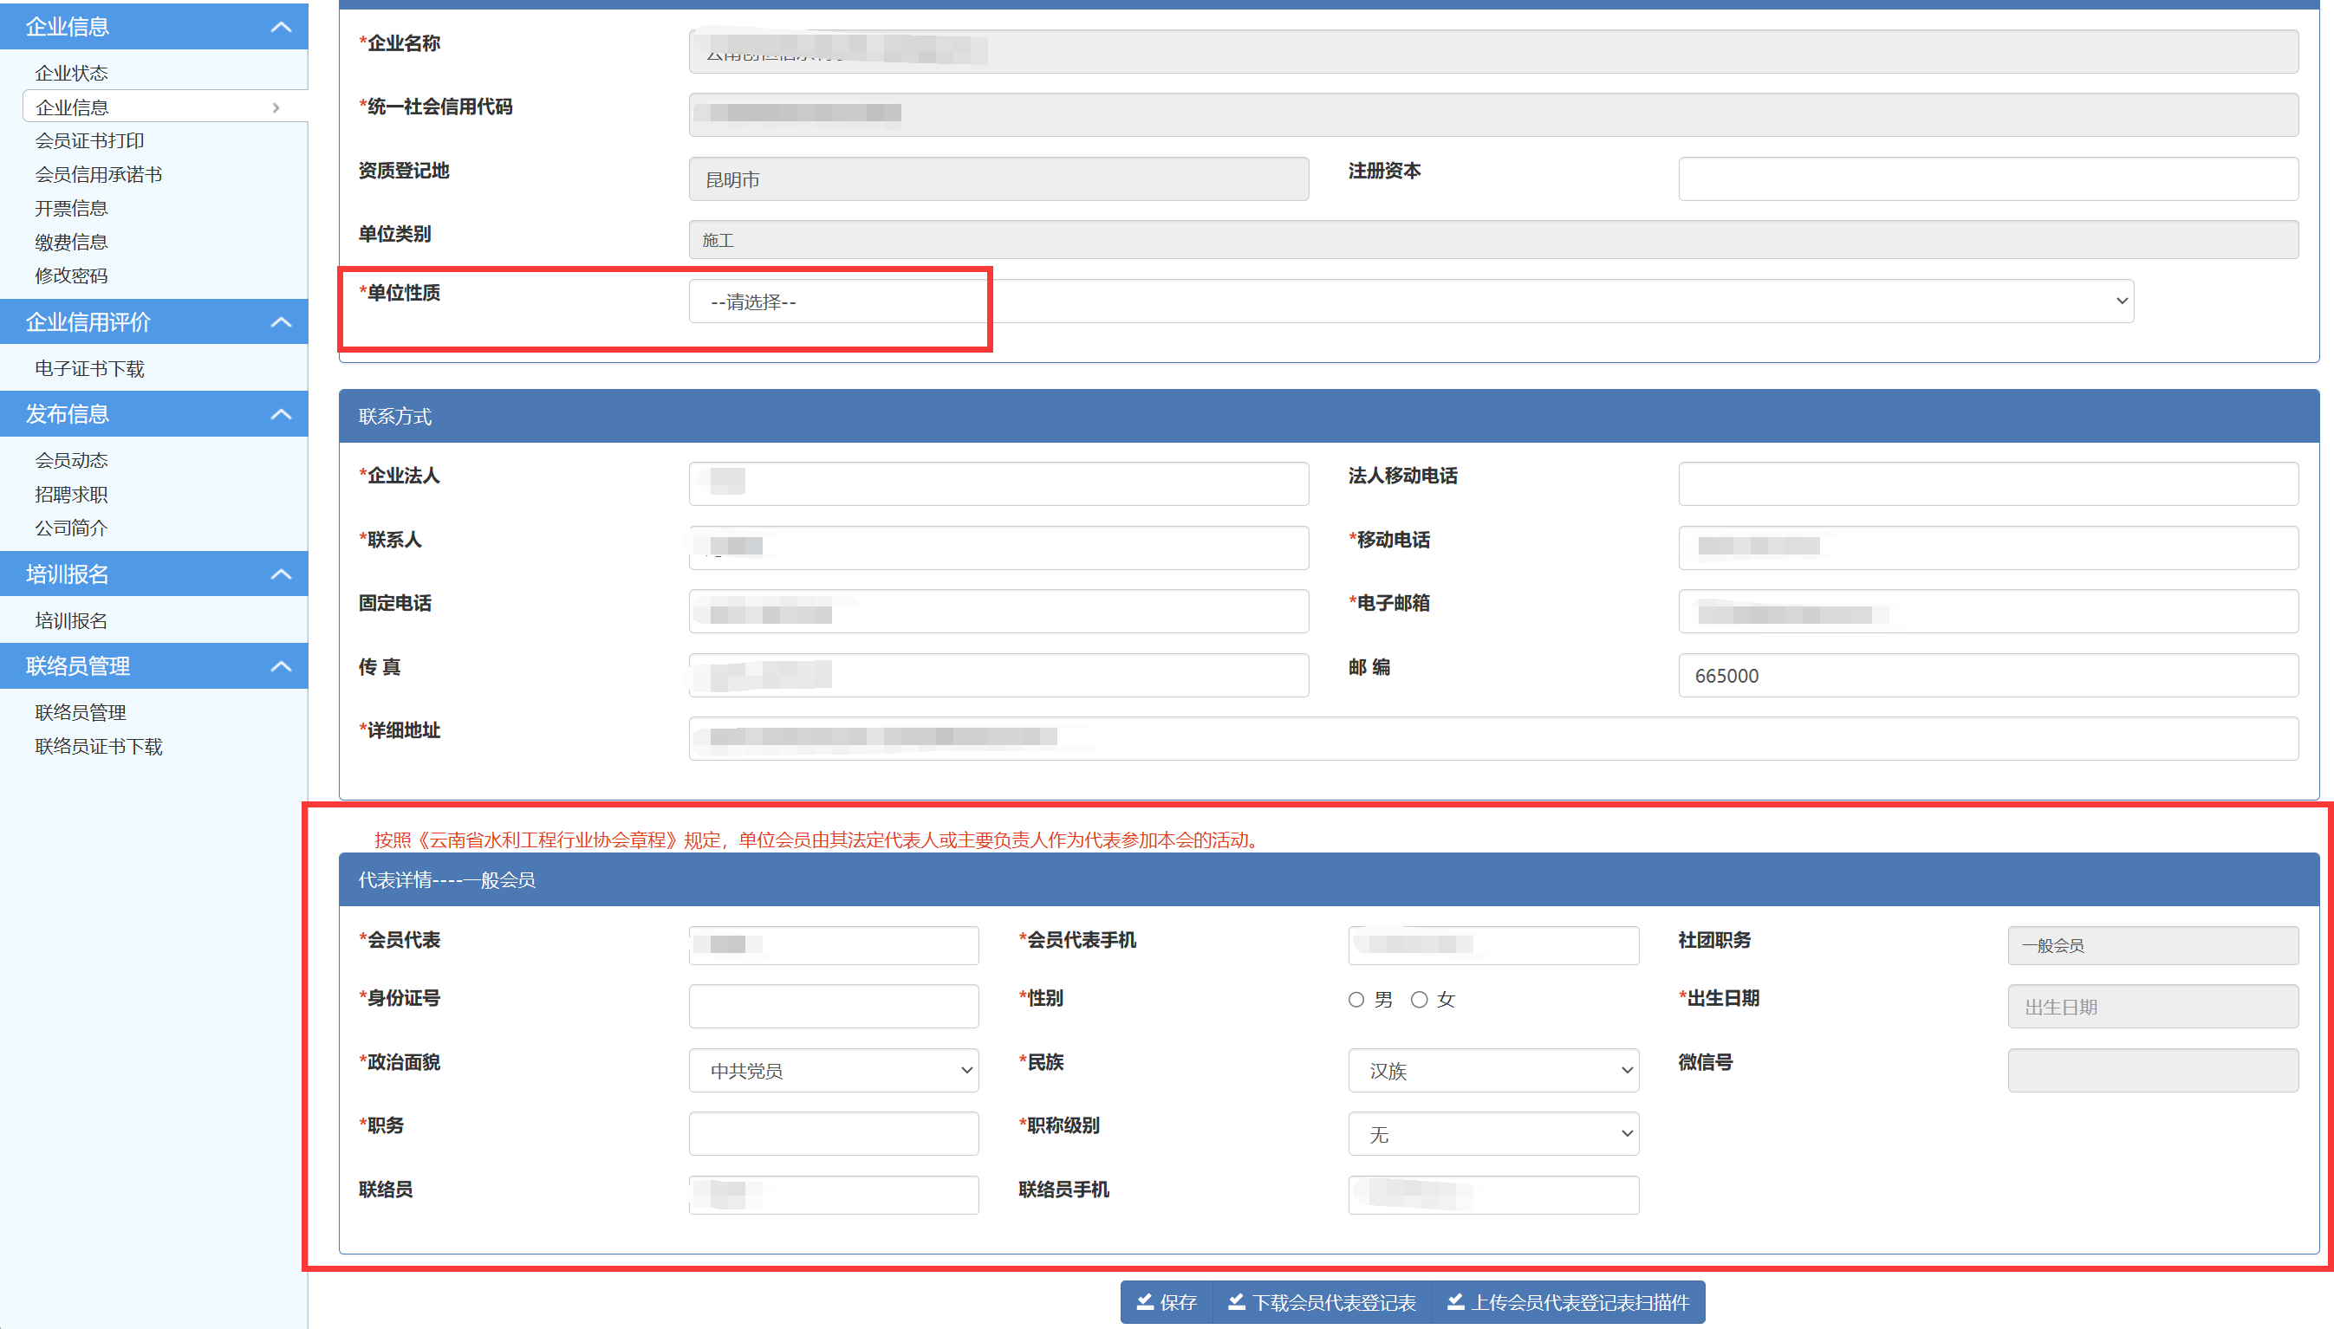Image resolution: width=2334 pixels, height=1329 pixels.
Task: Click 上传会员代表登记表扫描件 upload button
Action: click(x=1568, y=1302)
